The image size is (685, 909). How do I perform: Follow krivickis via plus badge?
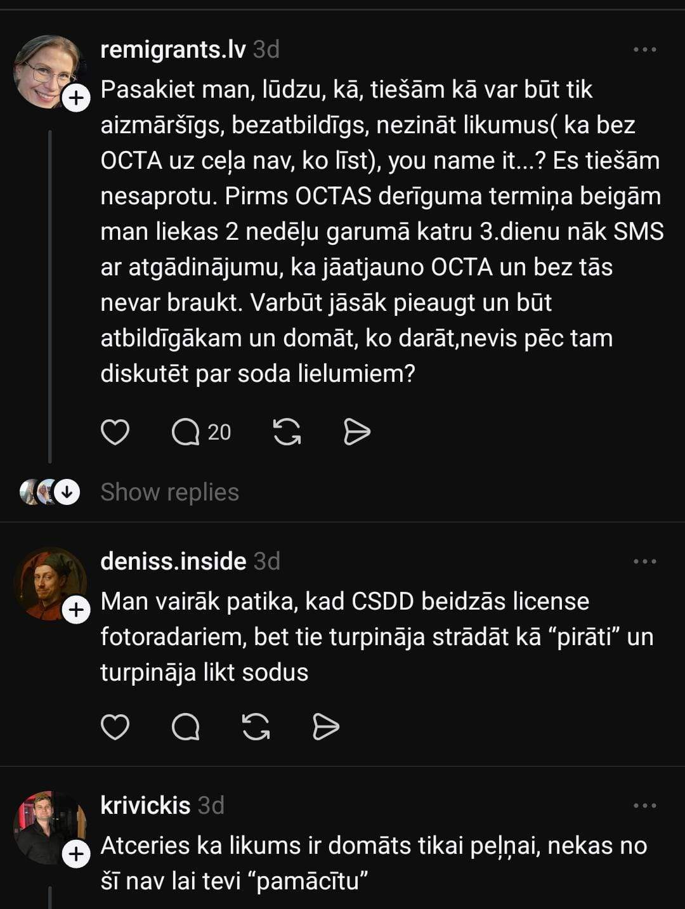(76, 854)
